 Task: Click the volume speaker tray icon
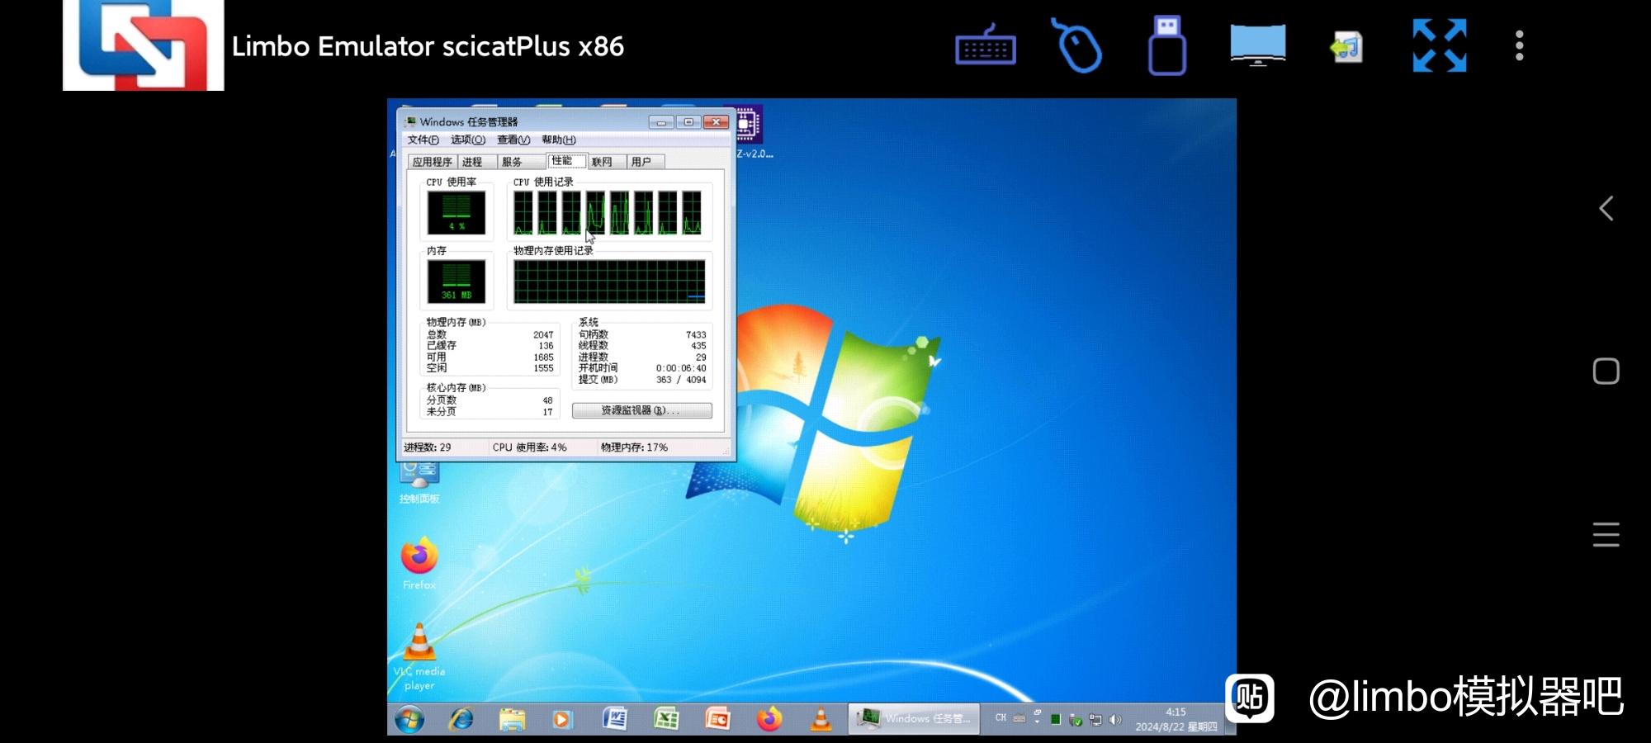1115,720
